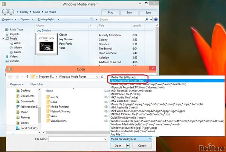The height and width of the screenshot is (152, 226).
Task: Select the Fabio Teste library icon
Action: [x=7, y=30]
